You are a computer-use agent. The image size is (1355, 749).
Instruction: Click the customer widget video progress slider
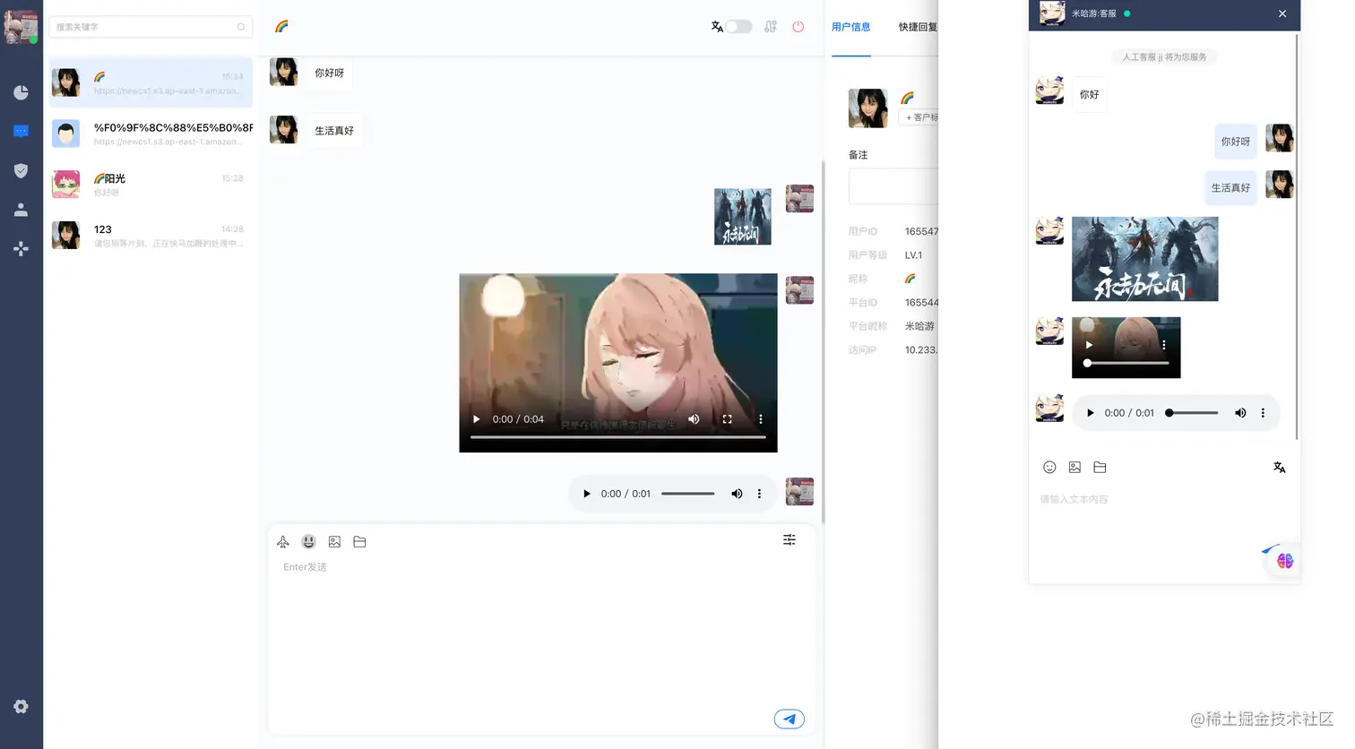click(x=1126, y=363)
